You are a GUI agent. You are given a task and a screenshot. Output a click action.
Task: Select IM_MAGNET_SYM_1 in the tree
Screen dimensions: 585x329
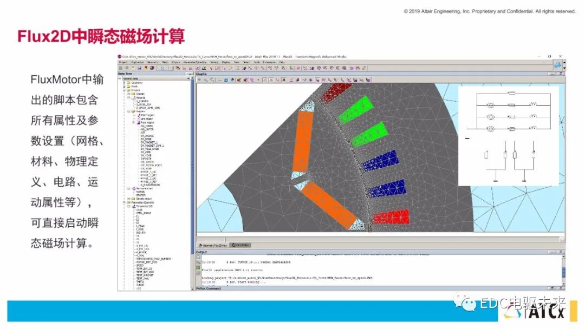point(152,146)
